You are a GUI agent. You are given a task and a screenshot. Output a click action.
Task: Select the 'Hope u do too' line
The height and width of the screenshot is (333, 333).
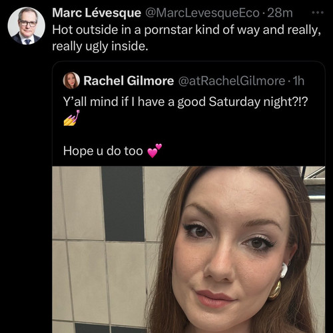coord(103,151)
